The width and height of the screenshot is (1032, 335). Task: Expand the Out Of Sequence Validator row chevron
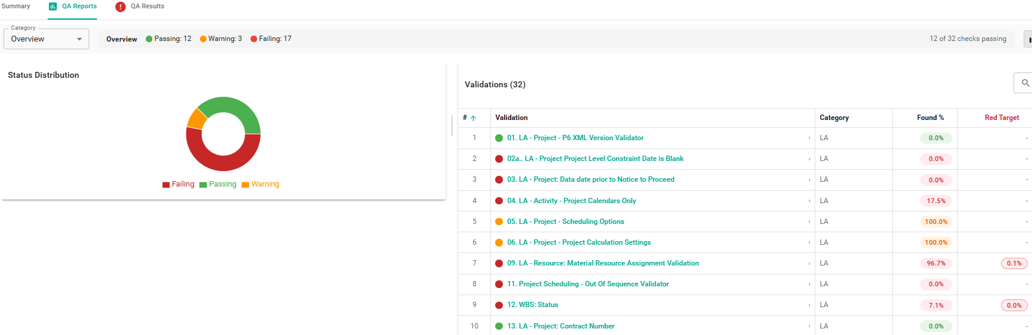[x=809, y=285]
